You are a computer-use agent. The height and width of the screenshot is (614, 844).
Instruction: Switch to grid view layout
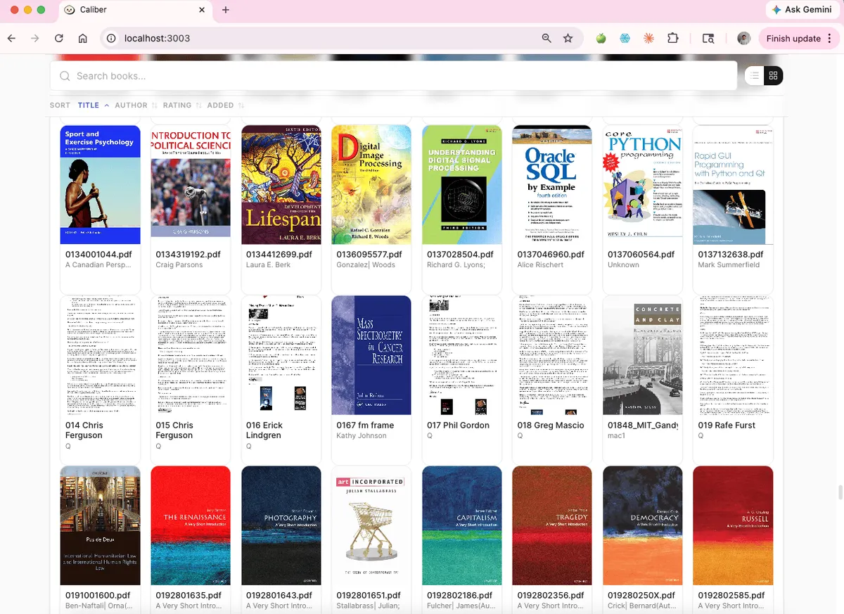[773, 76]
